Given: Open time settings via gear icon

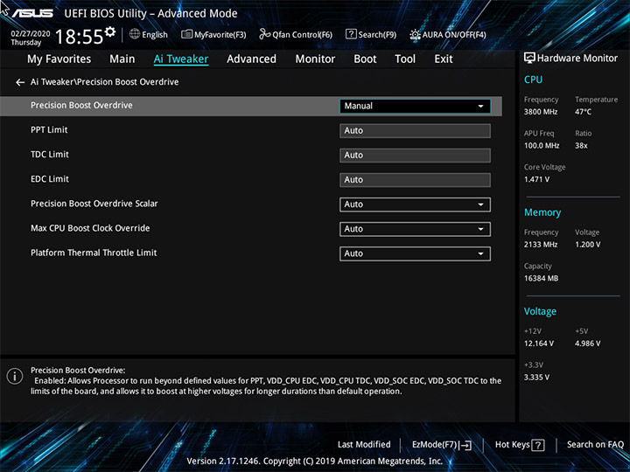Looking at the screenshot, I should point(110,31).
